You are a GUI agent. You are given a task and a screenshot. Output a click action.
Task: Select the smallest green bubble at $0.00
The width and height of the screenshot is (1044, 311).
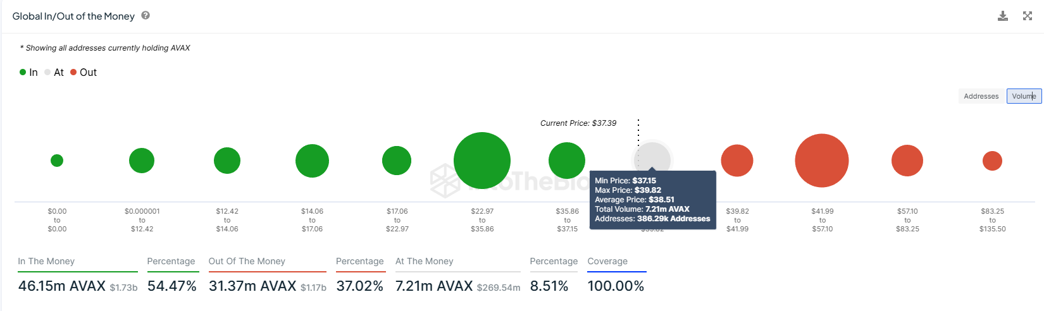point(57,161)
